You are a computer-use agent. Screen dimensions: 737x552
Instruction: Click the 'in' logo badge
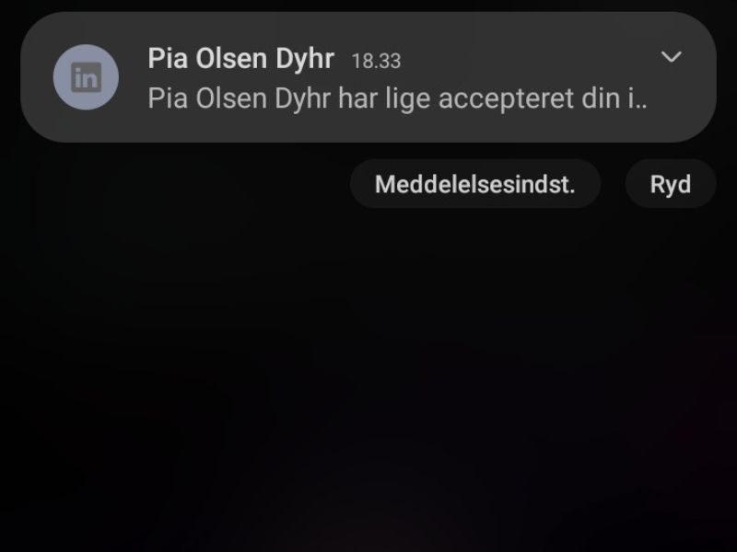86,77
